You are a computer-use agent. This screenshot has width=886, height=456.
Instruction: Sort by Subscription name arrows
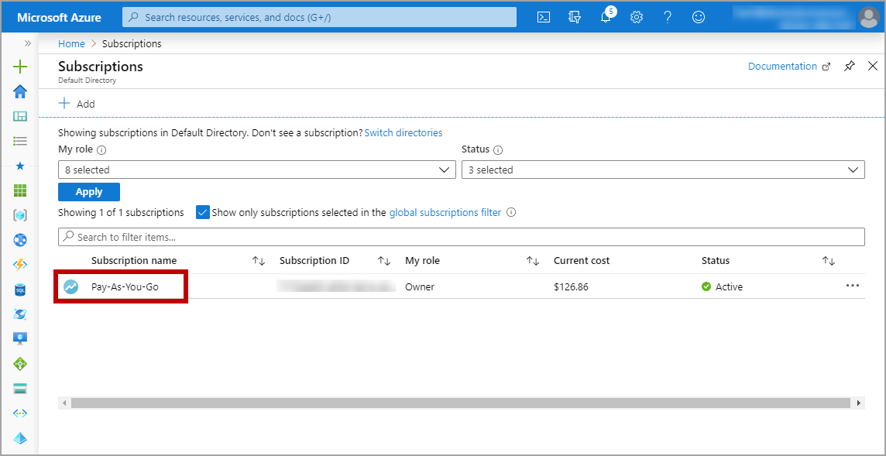(x=259, y=261)
